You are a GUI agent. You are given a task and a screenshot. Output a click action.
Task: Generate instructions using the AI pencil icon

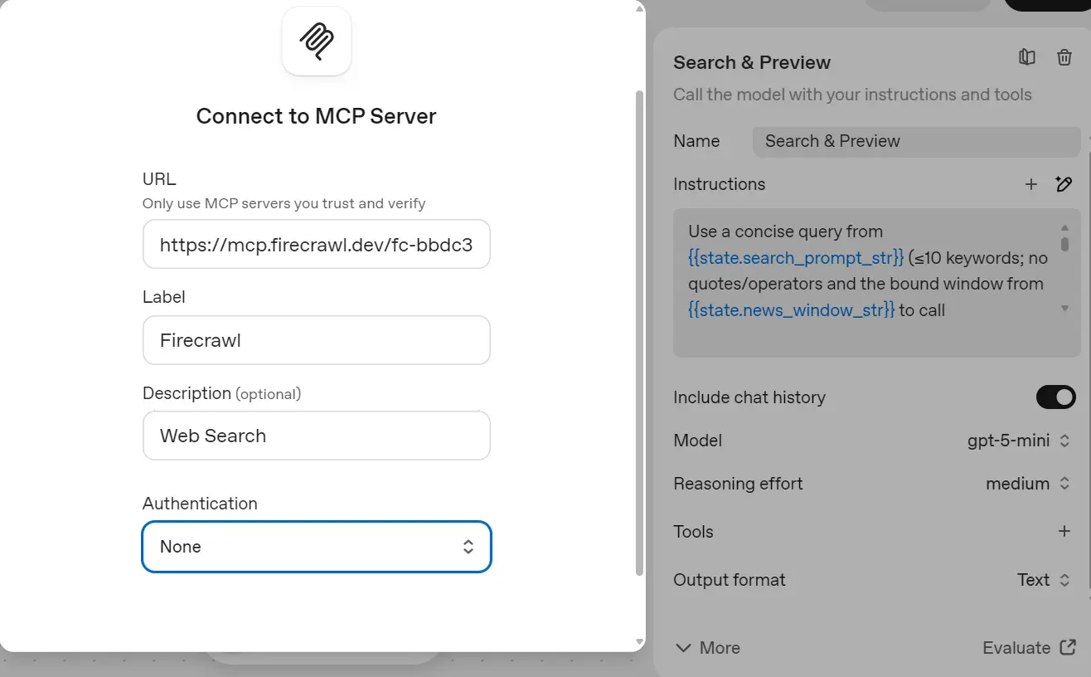(1064, 184)
